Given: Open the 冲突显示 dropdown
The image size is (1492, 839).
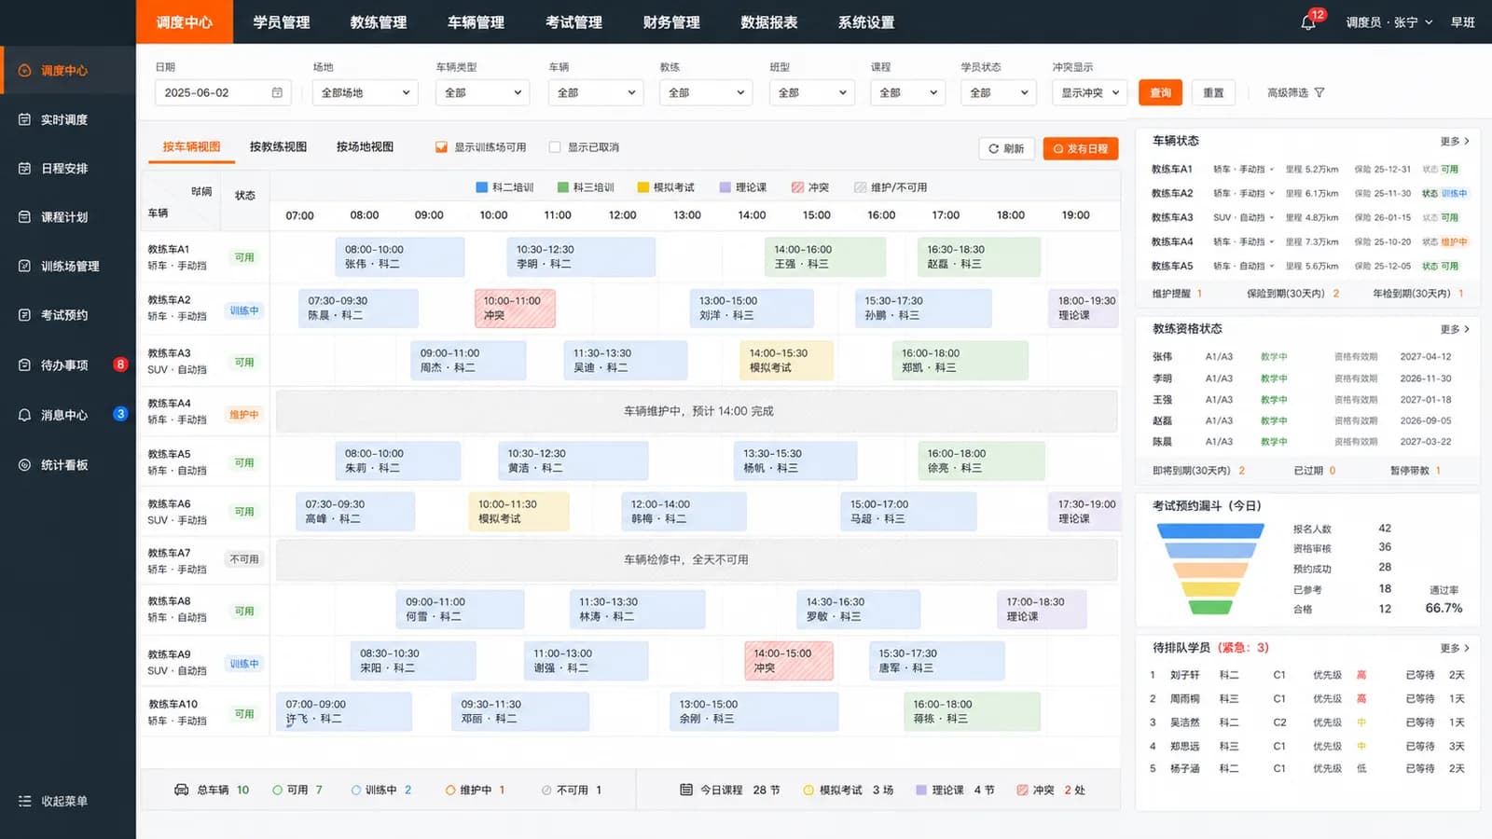Looking at the screenshot, I should tap(1090, 92).
